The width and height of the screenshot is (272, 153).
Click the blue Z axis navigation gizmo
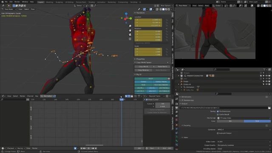click(x=126, y=14)
